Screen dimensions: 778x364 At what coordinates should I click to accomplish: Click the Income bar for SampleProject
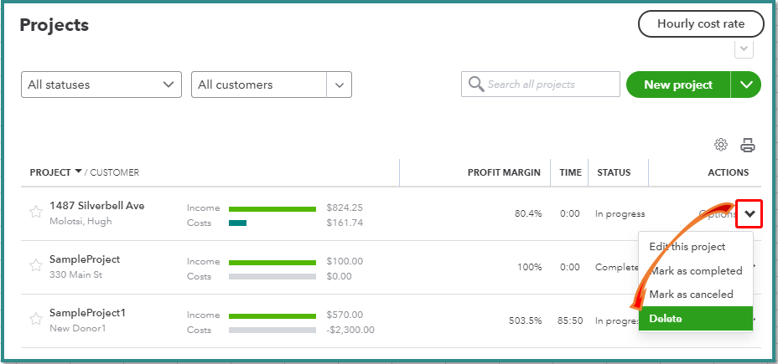[x=272, y=261]
